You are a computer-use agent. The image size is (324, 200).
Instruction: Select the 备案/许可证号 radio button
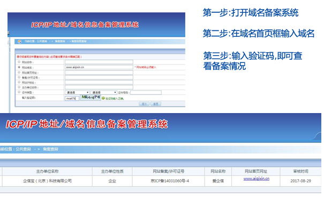point(19,77)
